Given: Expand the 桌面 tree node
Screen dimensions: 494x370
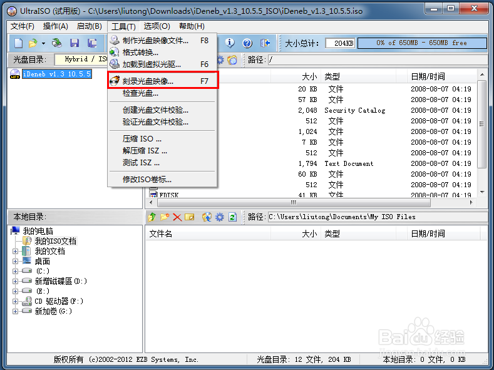Looking at the screenshot, I should 15,261.
